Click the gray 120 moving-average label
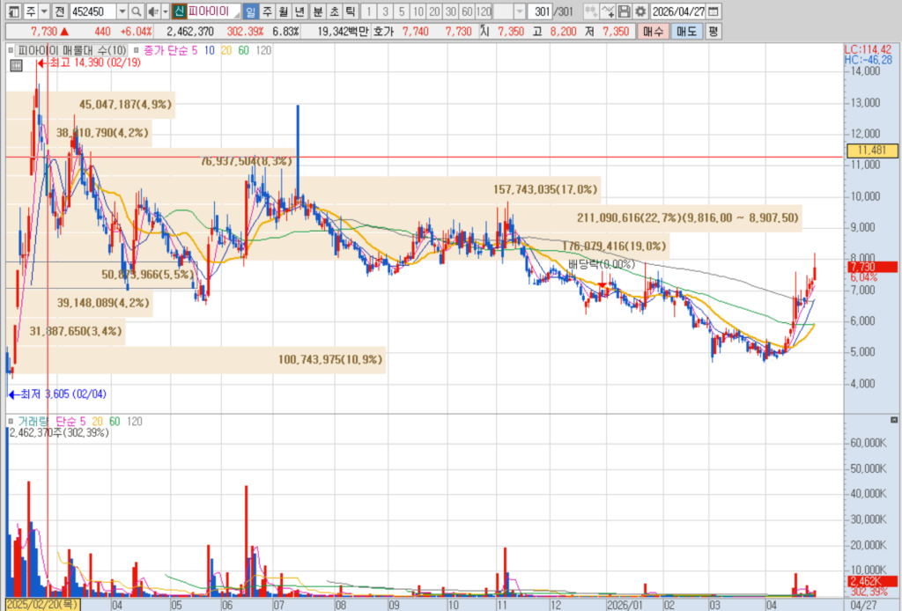The height and width of the screenshot is (611, 902). point(263,50)
